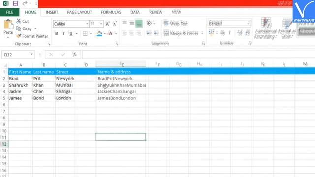Expand the Name Box dropdown arrow
The image size is (315, 177).
pyautogui.click(x=31, y=54)
